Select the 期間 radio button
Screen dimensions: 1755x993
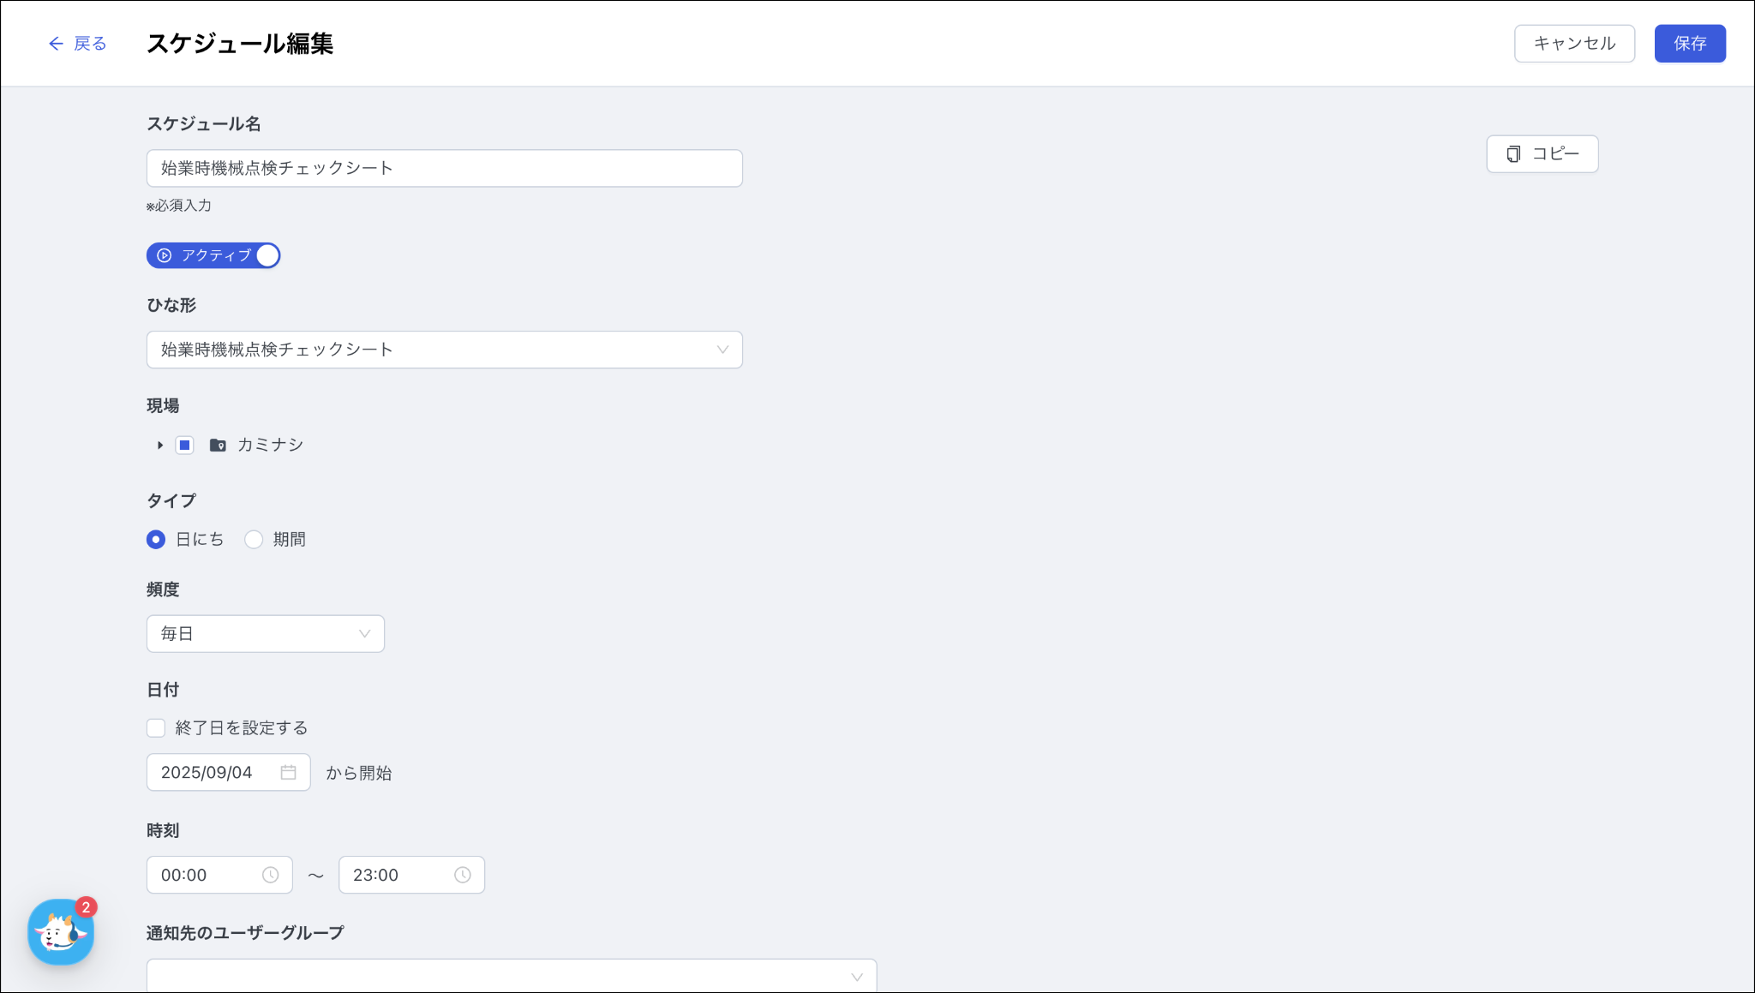click(x=254, y=540)
